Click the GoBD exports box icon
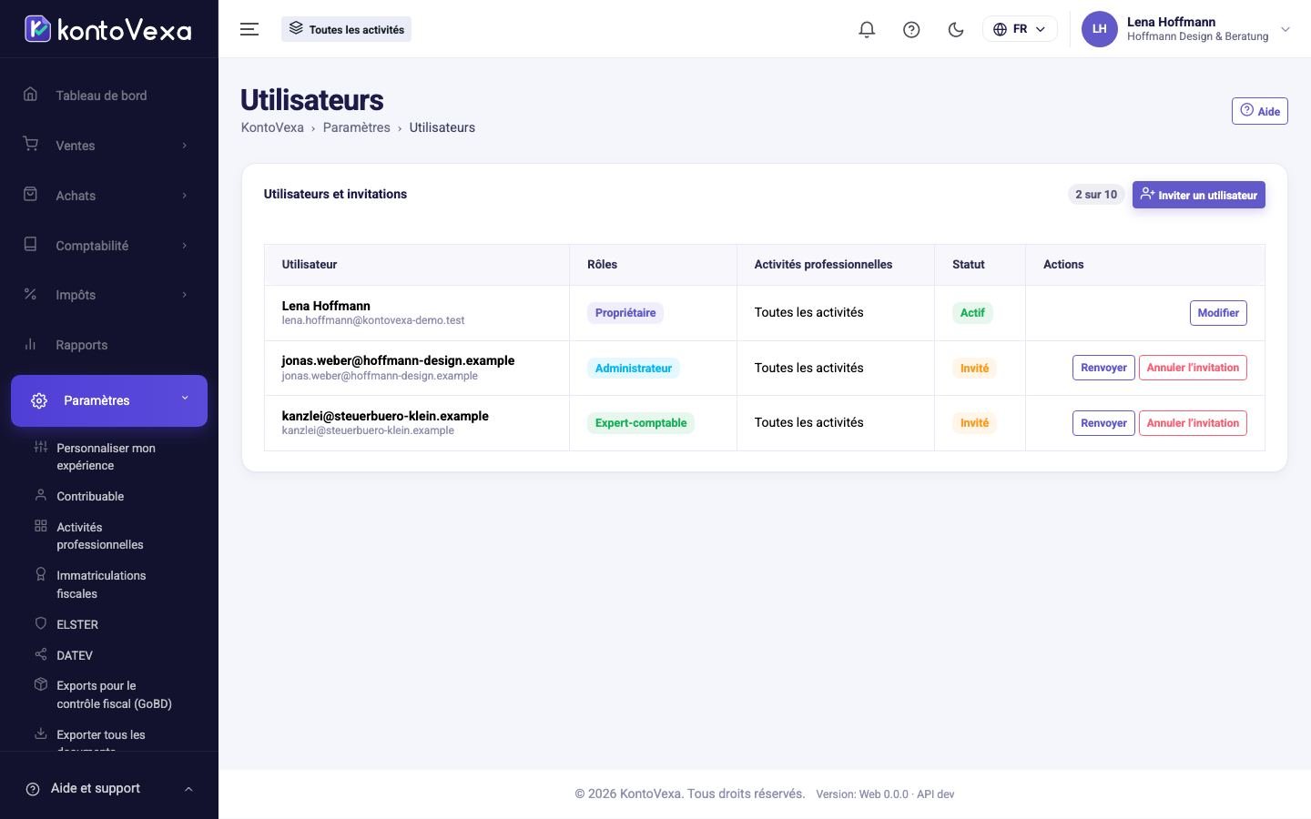The height and width of the screenshot is (819, 1311). click(40, 684)
